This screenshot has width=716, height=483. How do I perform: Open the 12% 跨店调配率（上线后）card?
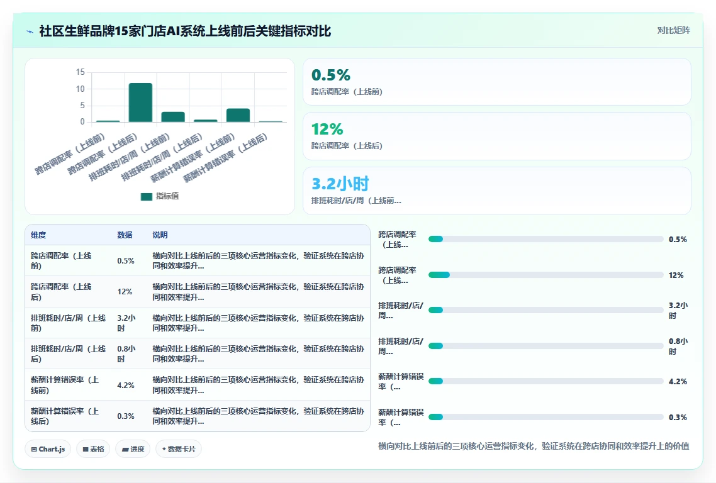click(x=497, y=136)
